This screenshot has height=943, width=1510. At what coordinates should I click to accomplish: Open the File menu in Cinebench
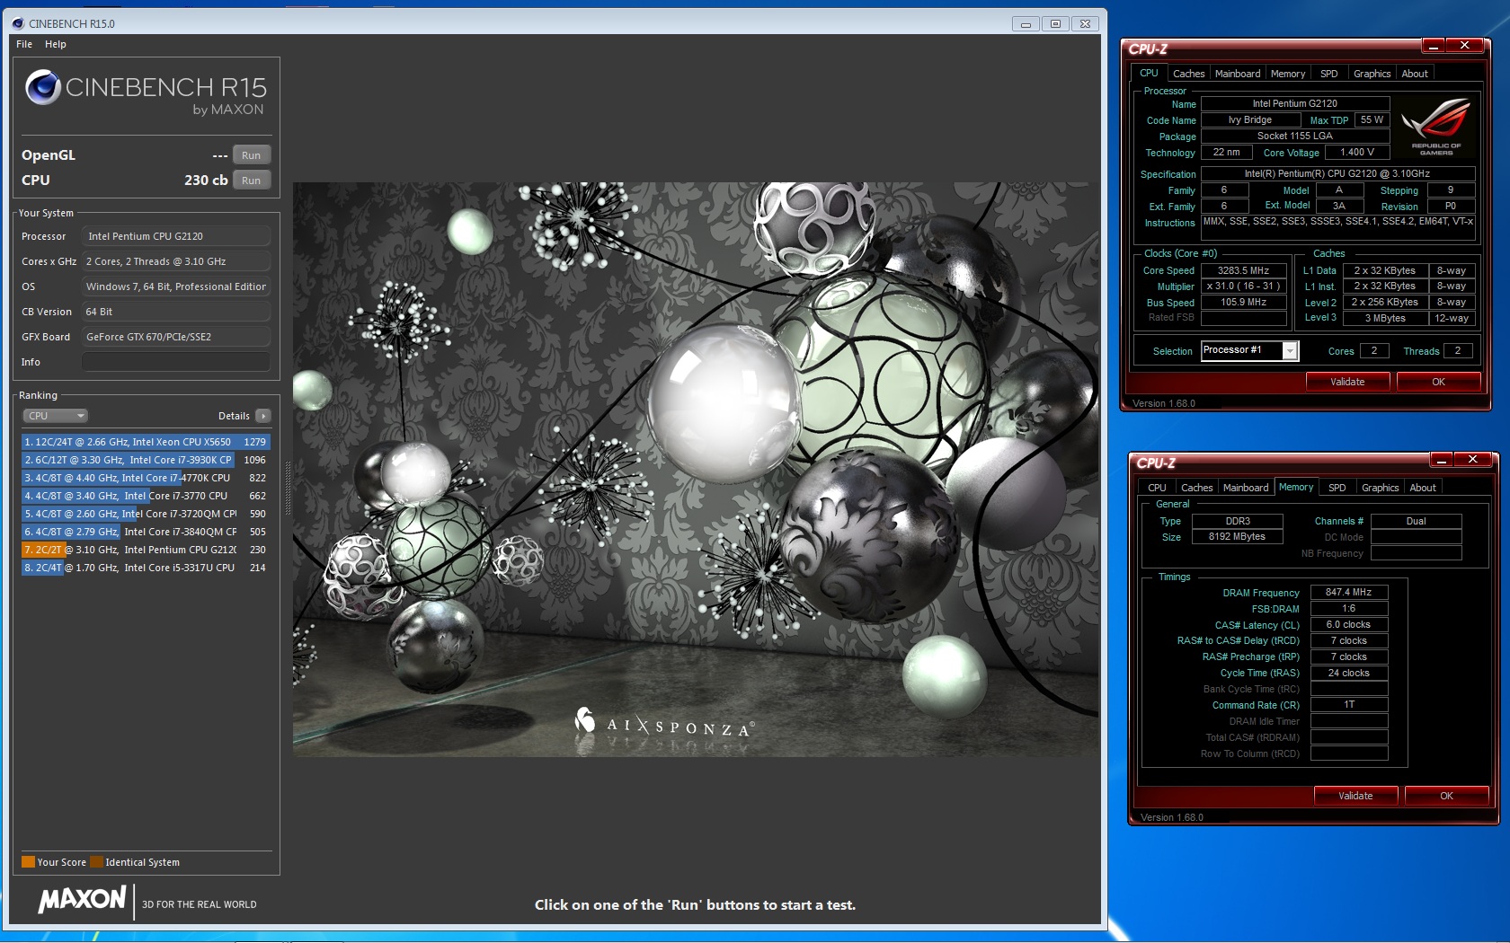(24, 44)
